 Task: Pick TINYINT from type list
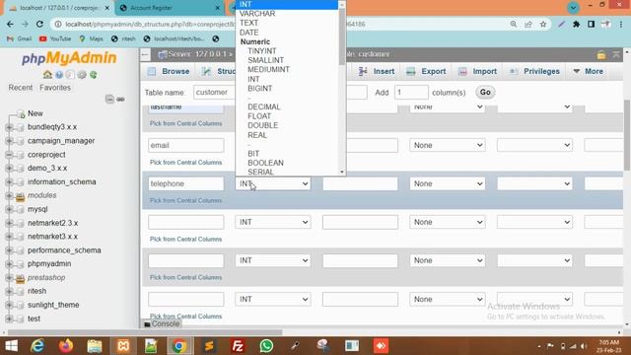click(262, 50)
